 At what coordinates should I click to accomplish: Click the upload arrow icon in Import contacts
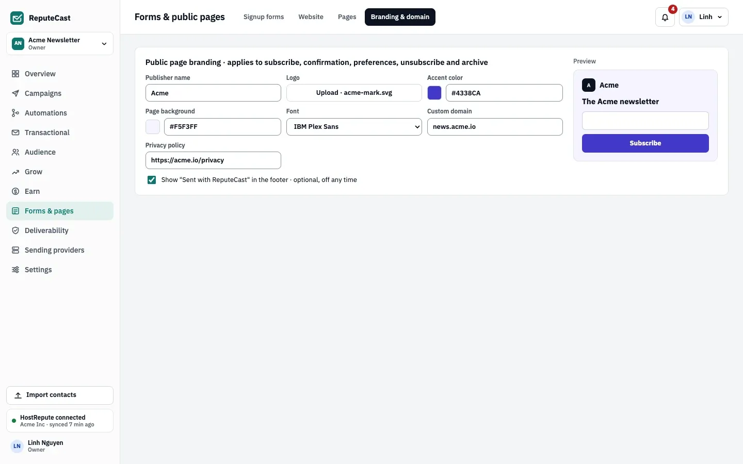tap(18, 395)
